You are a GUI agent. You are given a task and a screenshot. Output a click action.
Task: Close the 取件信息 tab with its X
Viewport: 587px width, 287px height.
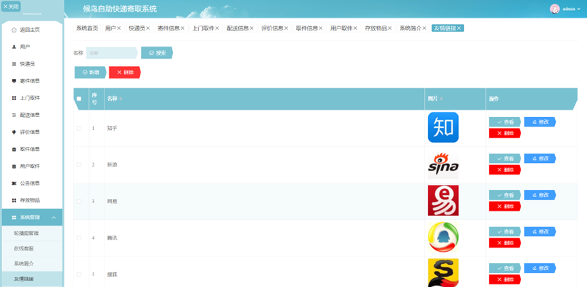click(320, 28)
